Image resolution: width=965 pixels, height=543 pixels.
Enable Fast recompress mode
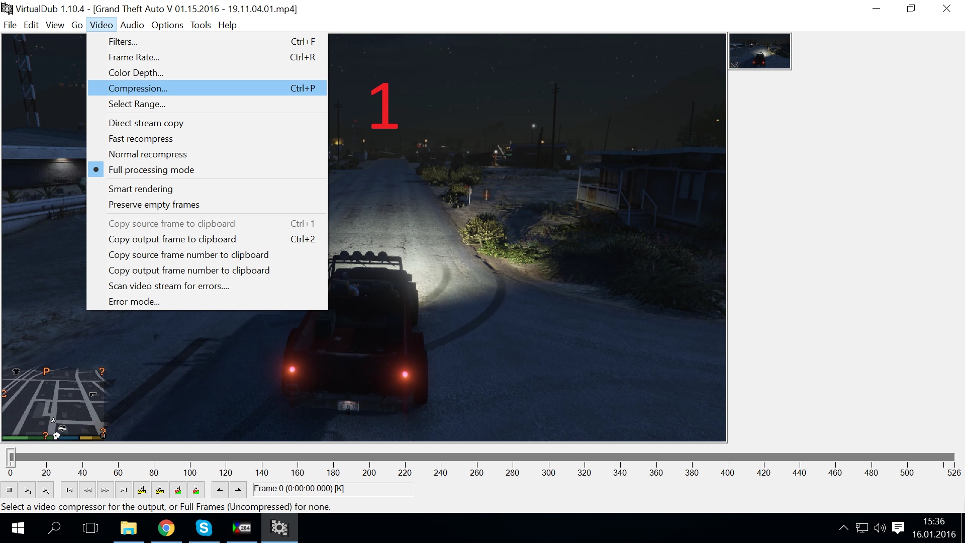(140, 139)
